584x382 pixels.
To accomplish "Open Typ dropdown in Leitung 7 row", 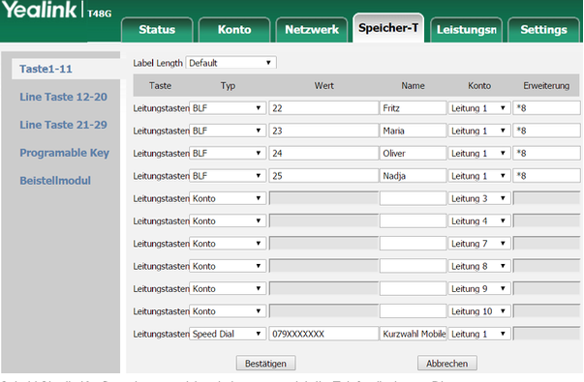I will tap(228, 244).
